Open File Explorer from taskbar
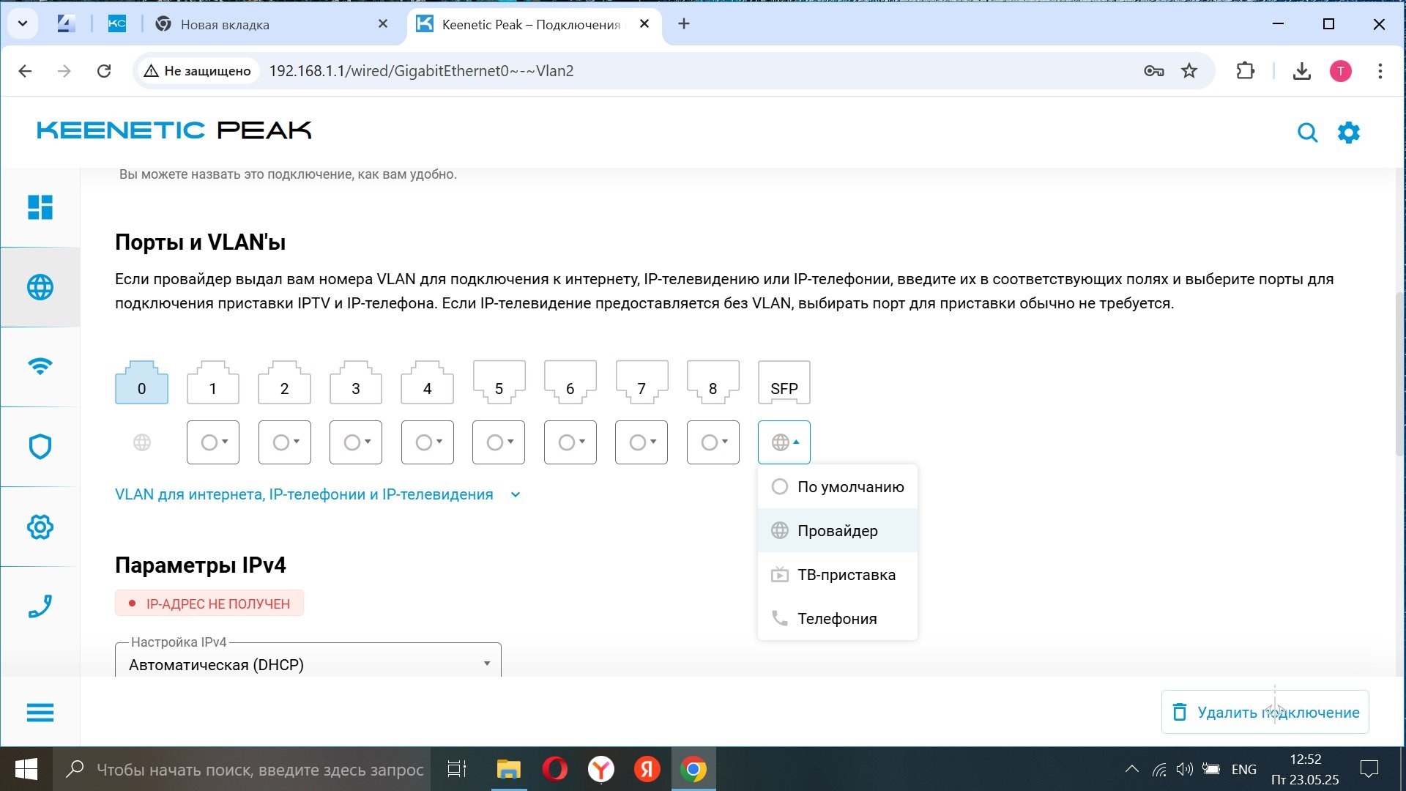Image resolution: width=1406 pixels, height=791 pixels. [x=509, y=770]
